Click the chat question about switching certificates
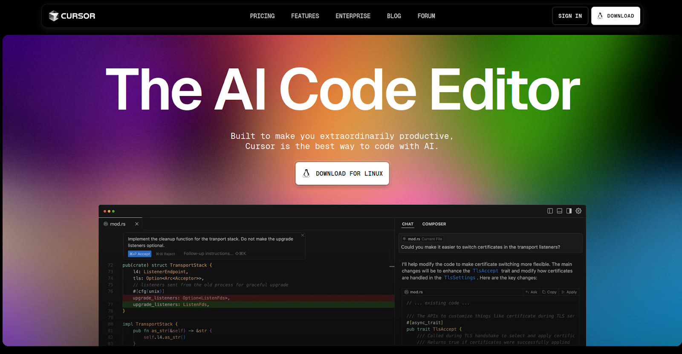Image resolution: width=682 pixels, height=354 pixels. 480,247
